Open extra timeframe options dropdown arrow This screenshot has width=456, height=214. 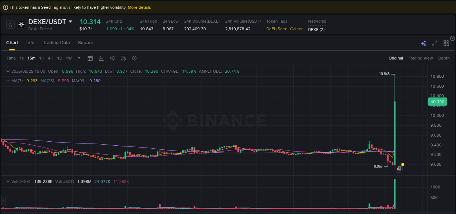click(x=79, y=58)
